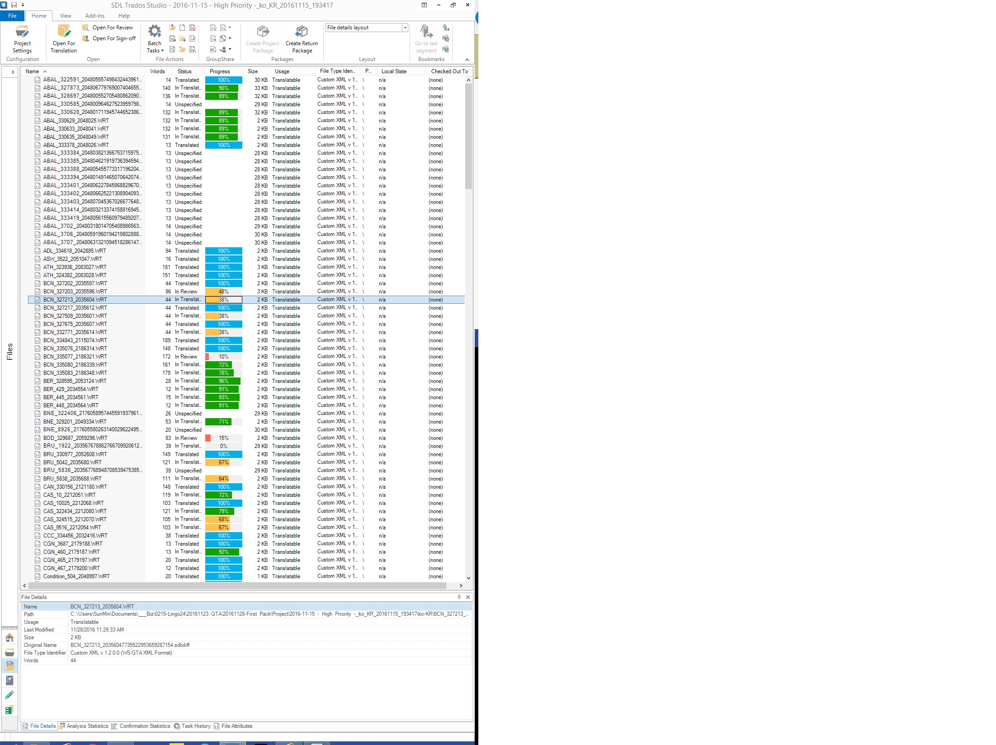996x745 pixels.
Task: Switch to the Analysis Statistics tab
Action: (84, 726)
